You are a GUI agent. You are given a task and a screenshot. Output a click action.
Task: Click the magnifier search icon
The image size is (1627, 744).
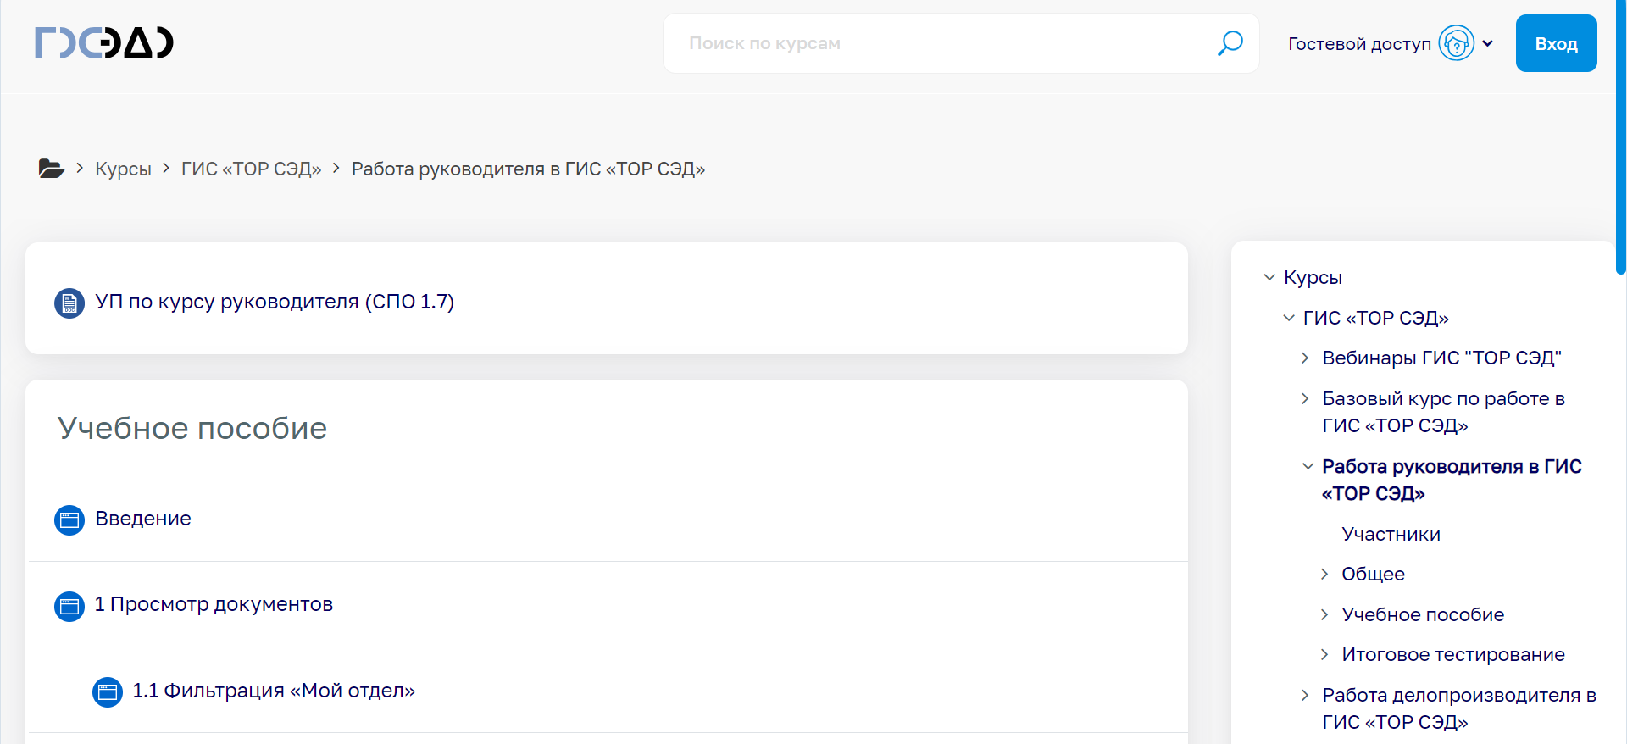[1230, 43]
